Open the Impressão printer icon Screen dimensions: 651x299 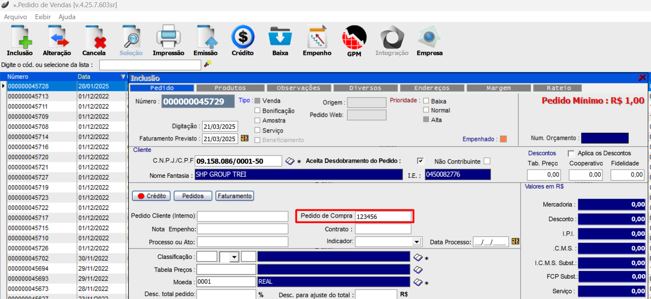168,38
